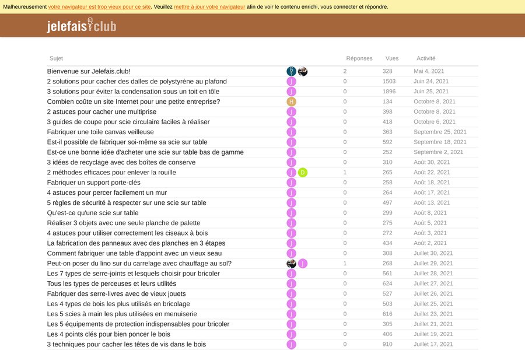
Task: Open '4 astuces pour percer facilement un mur'
Action: [107, 192]
